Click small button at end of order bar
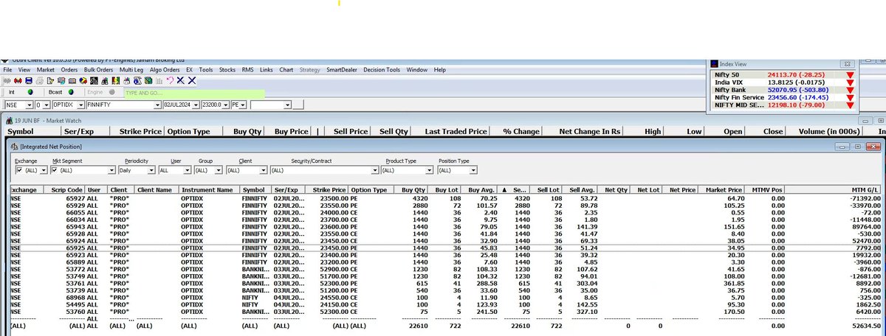This screenshot has height=336, width=886. point(298,105)
